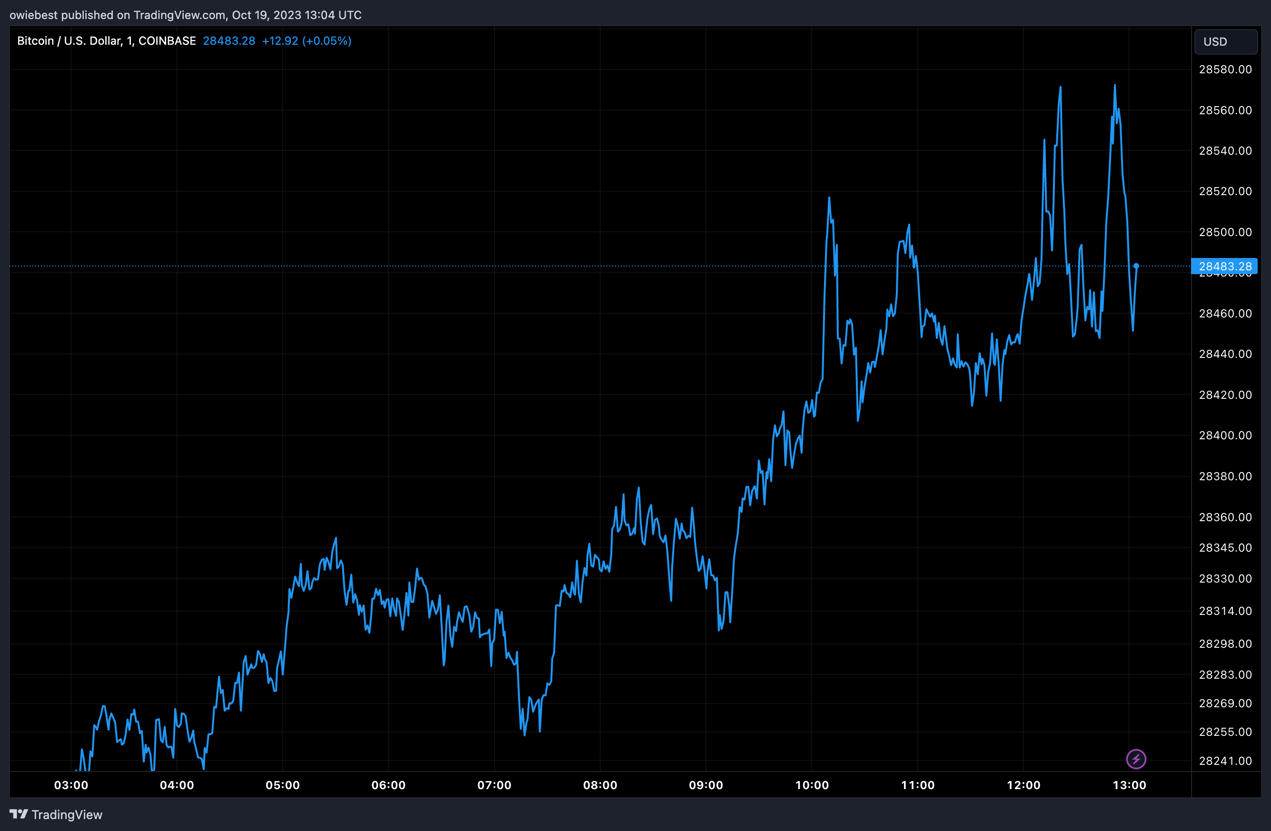The height and width of the screenshot is (831, 1271).
Task: Click the 07:00 time axis label
Action: click(x=494, y=785)
